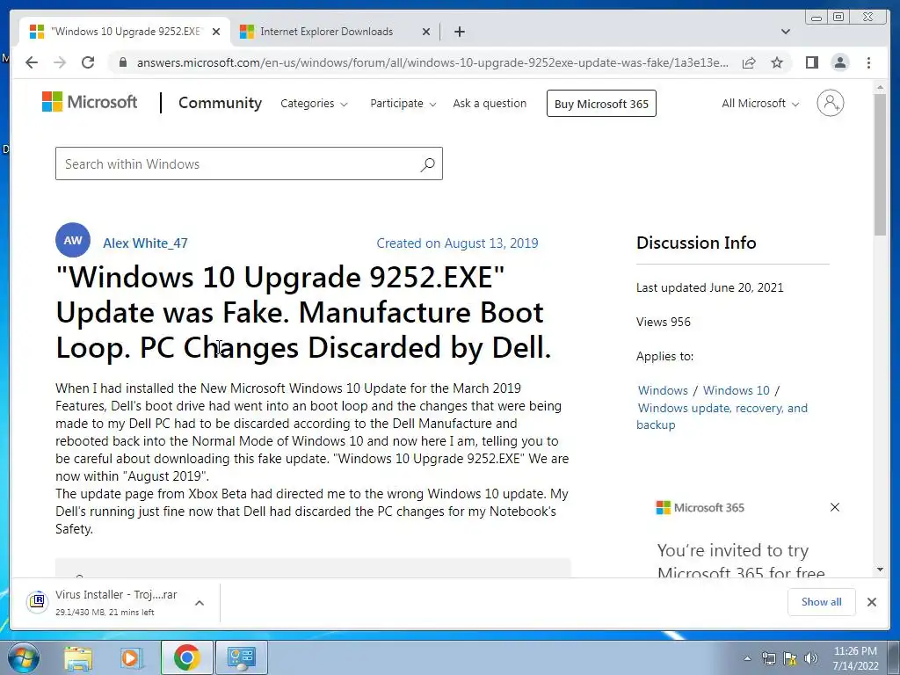Viewport: 900px width, 675px height.
Task: Click the Microsoft 365 ad logo
Action: [700, 507]
